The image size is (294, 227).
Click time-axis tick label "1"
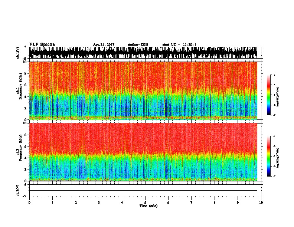pyautogui.click(x=52, y=203)
